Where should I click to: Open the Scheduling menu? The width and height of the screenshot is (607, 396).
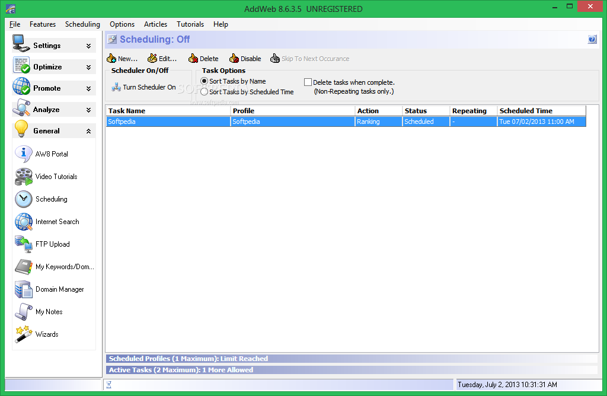pos(82,24)
